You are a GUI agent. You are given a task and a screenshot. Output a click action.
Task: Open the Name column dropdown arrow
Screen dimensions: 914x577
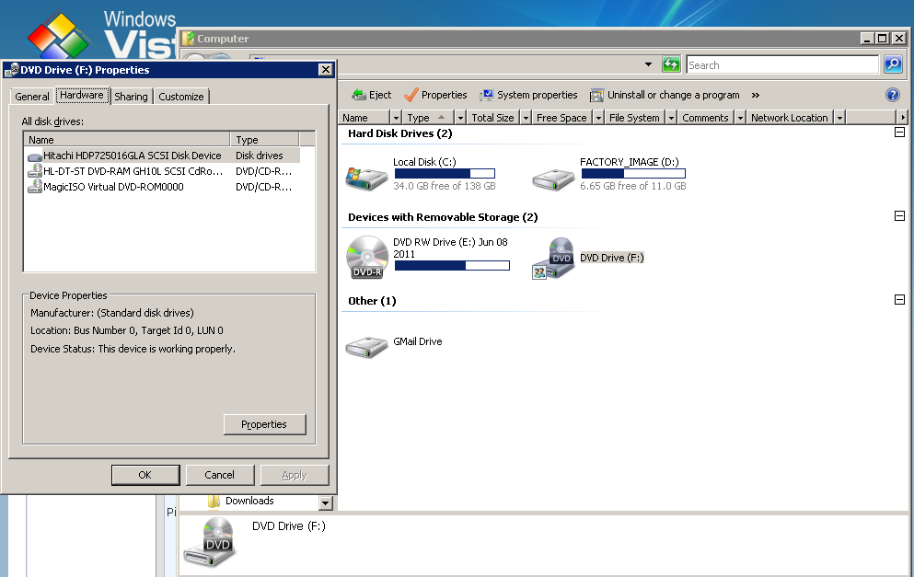tap(396, 118)
